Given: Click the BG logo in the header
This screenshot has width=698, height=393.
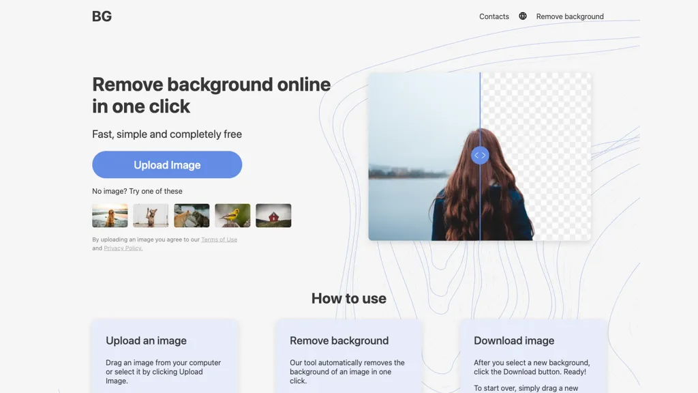Looking at the screenshot, I should click(102, 16).
